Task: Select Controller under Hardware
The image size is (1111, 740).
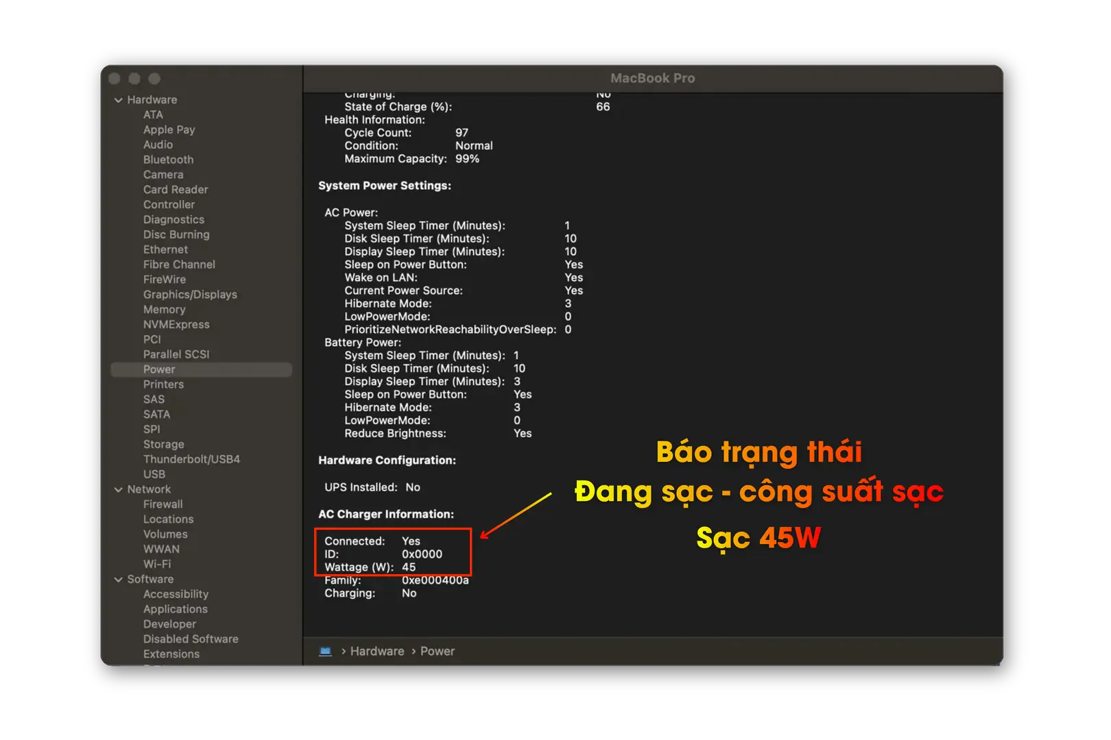Action: (x=169, y=205)
